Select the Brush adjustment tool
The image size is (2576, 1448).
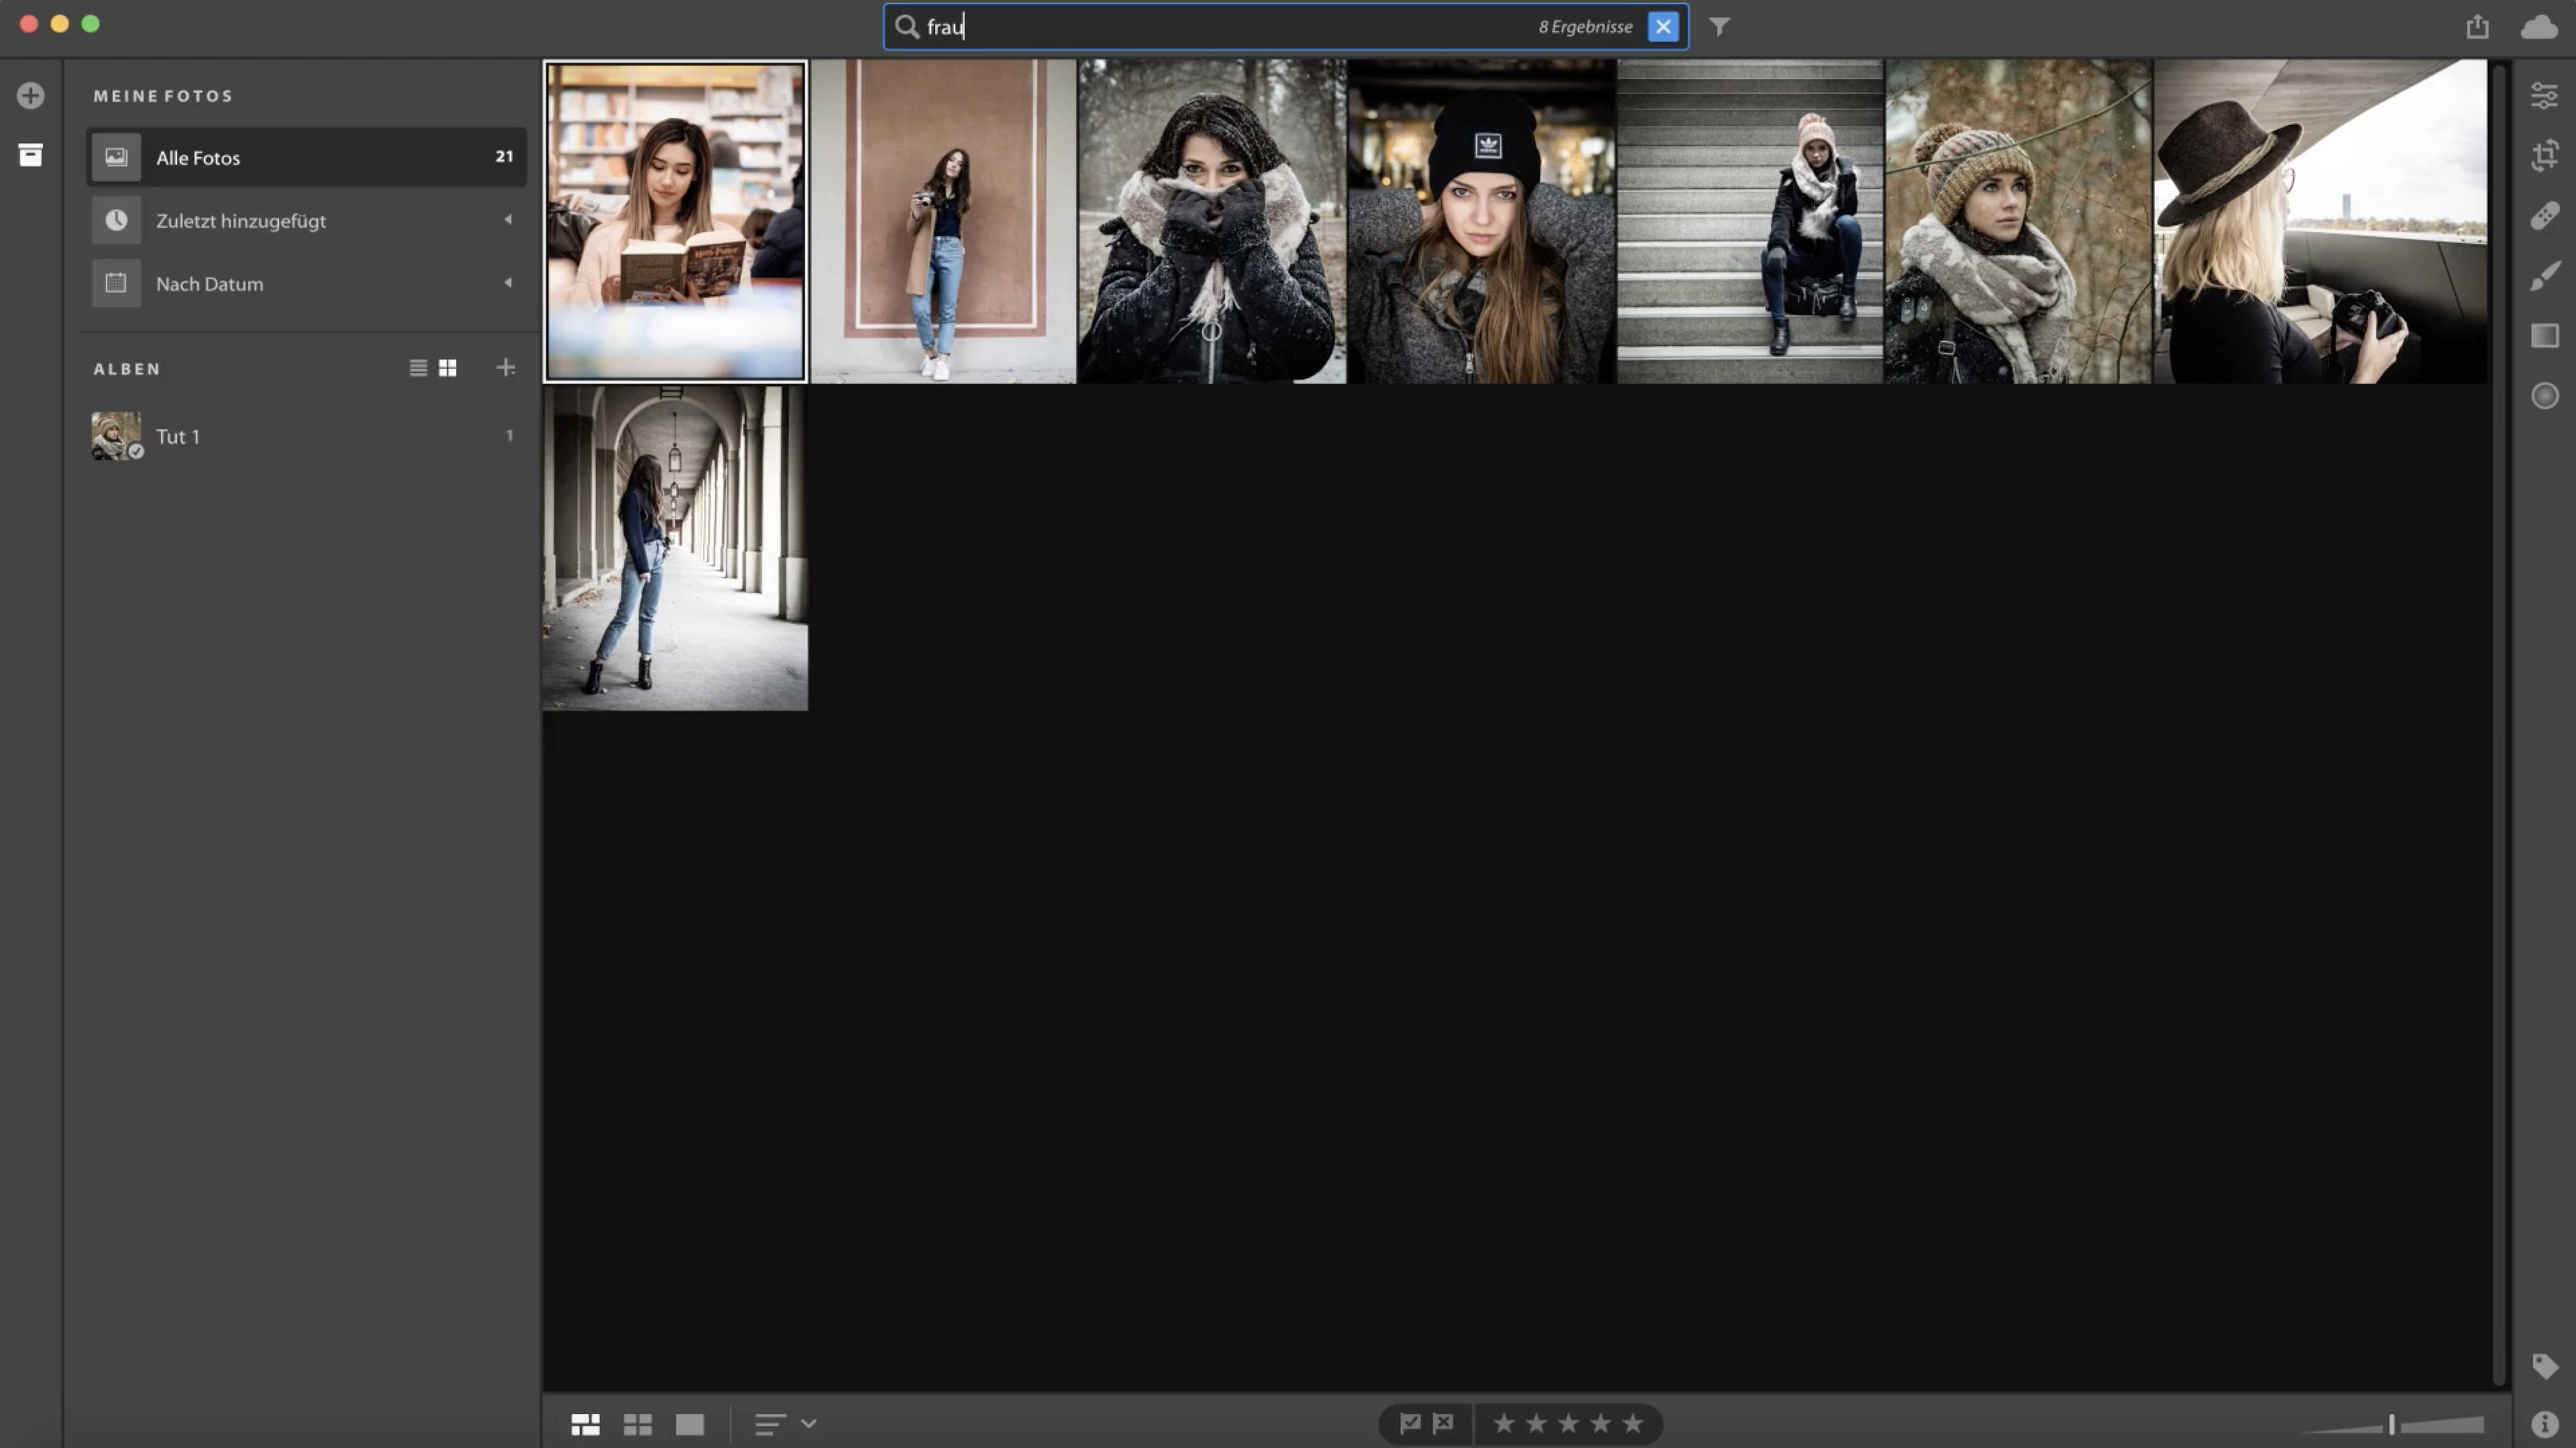click(2544, 275)
